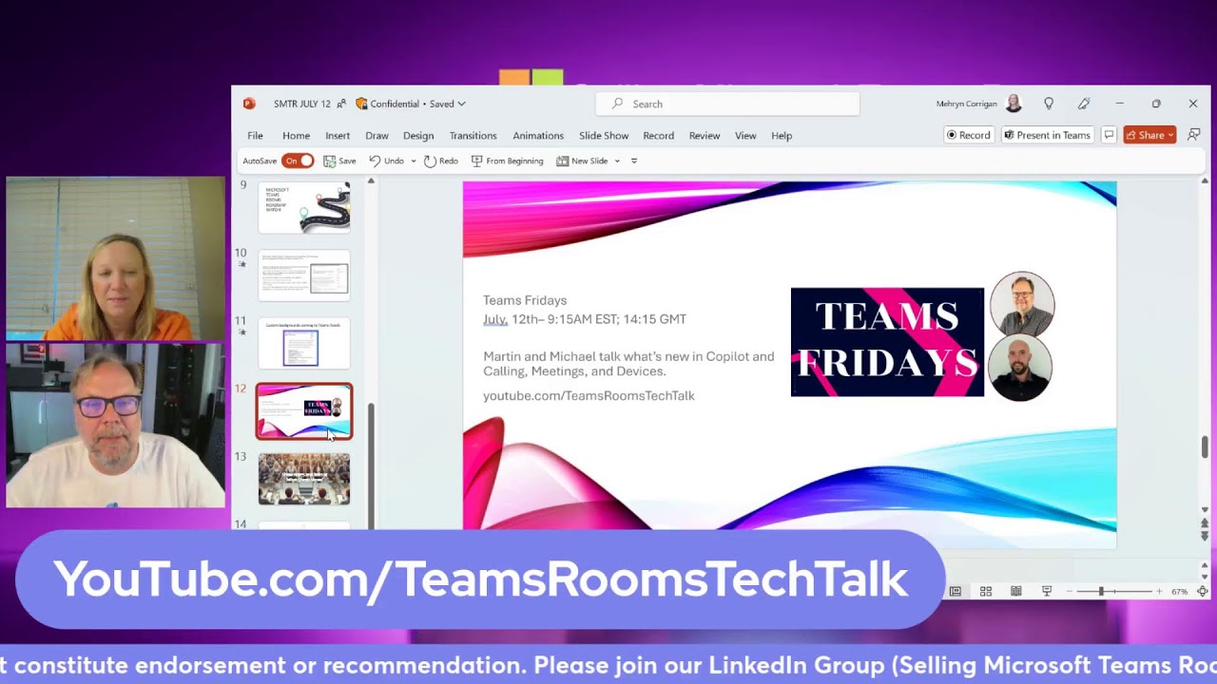The height and width of the screenshot is (684, 1217).
Task: Click the July 12th 9:15AM EST line
Action: click(x=585, y=319)
